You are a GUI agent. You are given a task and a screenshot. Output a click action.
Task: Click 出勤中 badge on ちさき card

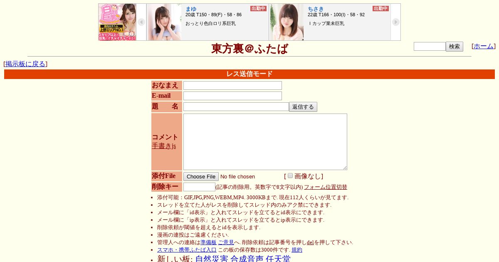(x=380, y=8)
